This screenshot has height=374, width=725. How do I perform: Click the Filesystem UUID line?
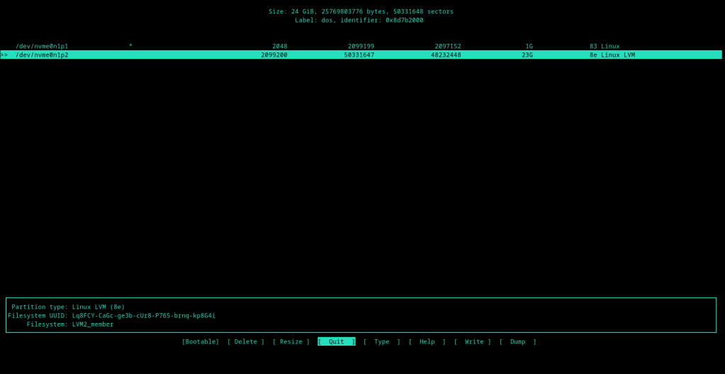tap(112, 315)
